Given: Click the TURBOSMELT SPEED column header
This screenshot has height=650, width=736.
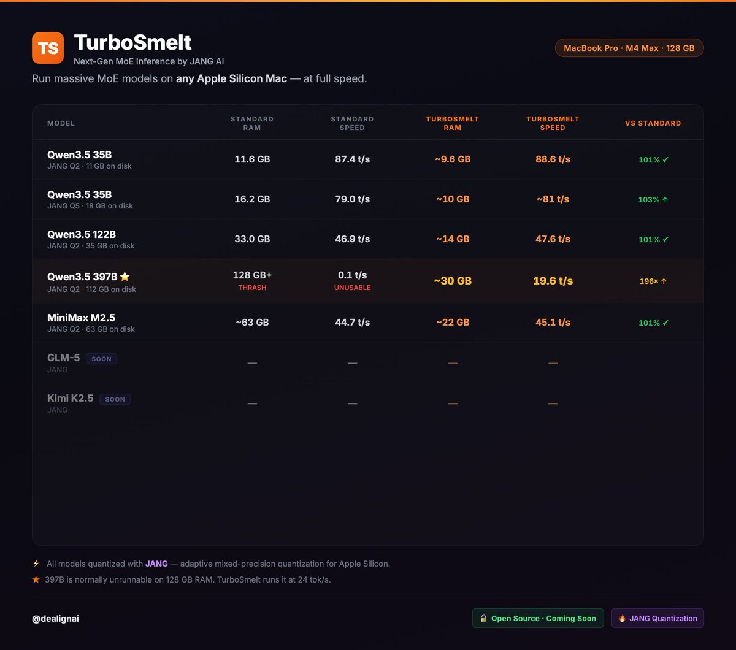Looking at the screenshot, I should tap(553, 123).
